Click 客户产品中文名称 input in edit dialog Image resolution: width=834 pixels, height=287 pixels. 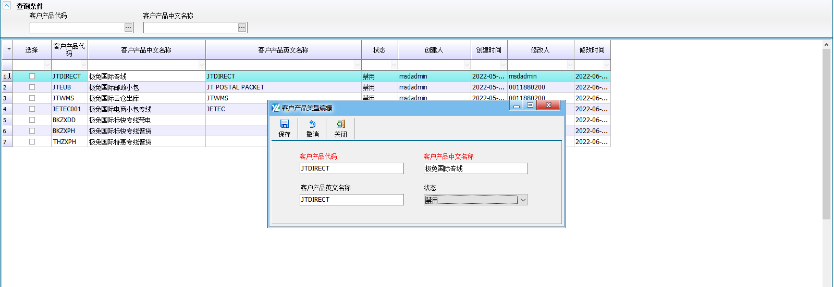476,168
